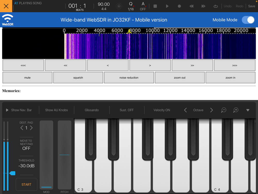This screenshot has width=258, height=194.
Task: Shift Octave up with right chevron
Action: (212, 110)
